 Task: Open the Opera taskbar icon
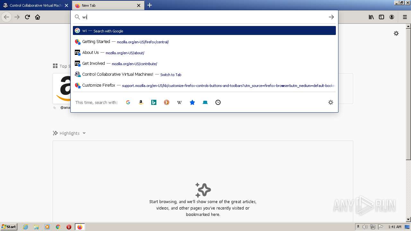tap(69, 227)
